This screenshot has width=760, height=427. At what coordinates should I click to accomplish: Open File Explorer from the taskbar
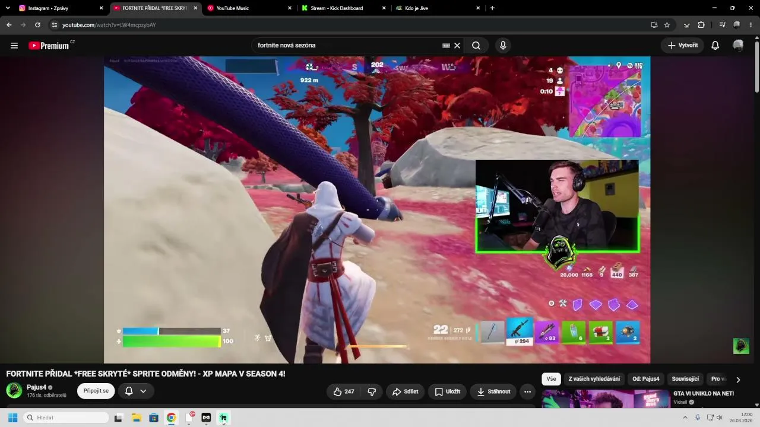pos(136,418)
